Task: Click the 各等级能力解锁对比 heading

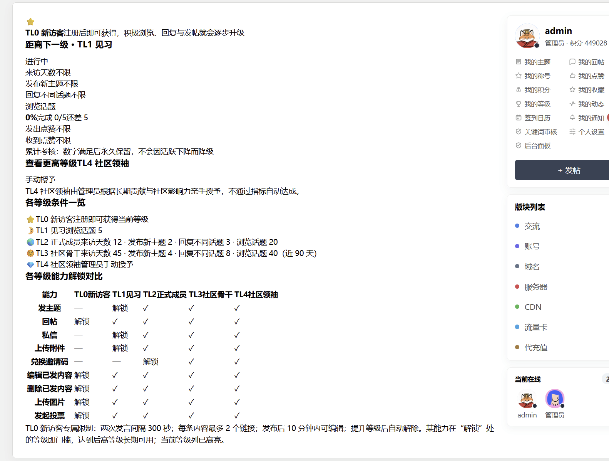Action: [64, 276]
